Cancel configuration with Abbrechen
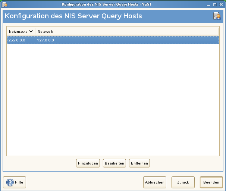Viewport: 226px width, 191px height. tap(154, 182)
